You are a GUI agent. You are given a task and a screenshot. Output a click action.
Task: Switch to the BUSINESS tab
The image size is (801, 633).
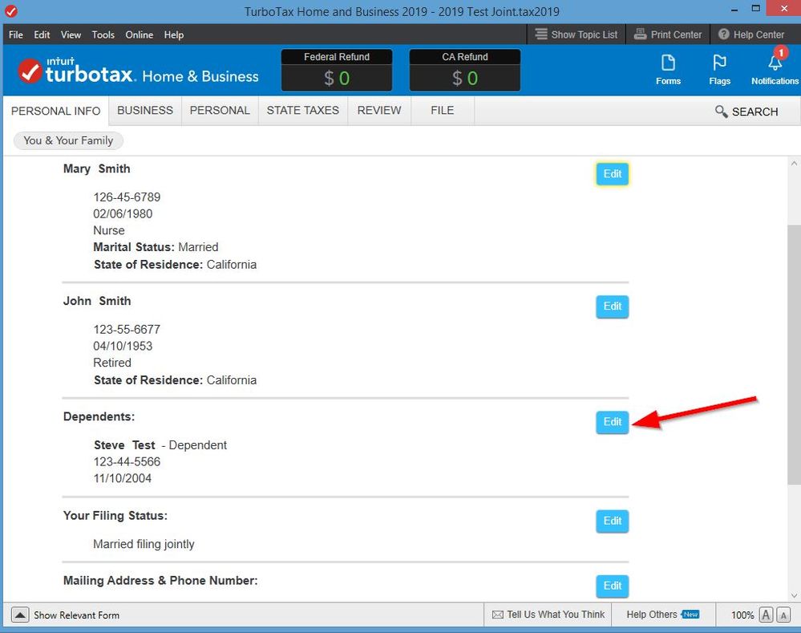(x=145, y=111)
